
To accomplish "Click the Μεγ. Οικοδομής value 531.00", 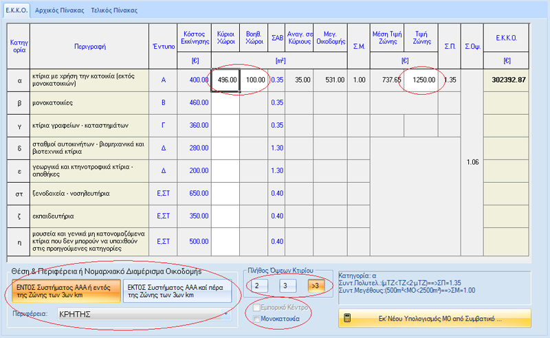I will (x=335, y=80).
